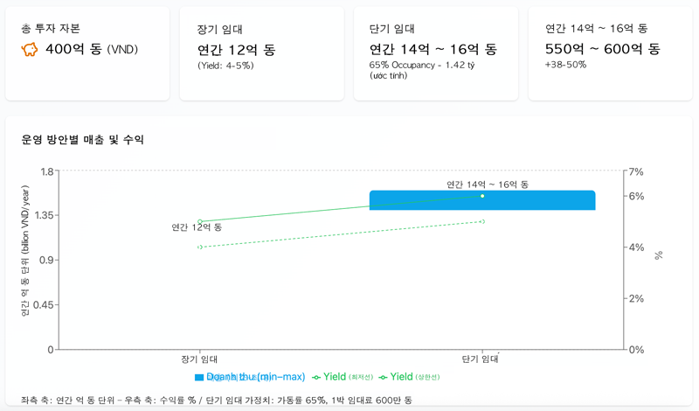
Task: Click the blue 단기 임대 revenue range bar
Action: [x=419, y=201]
